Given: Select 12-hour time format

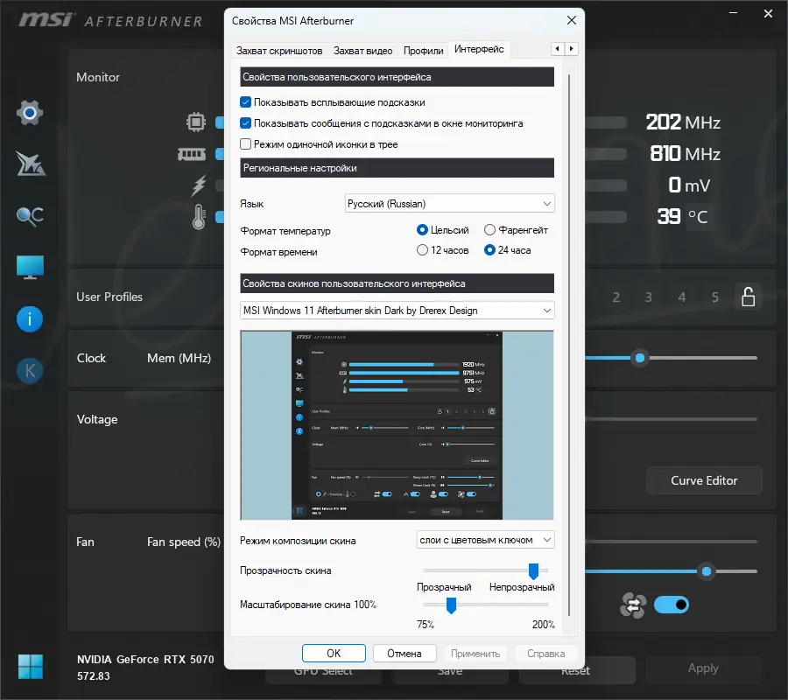Looking at the screenshot, I should point(423,250).
